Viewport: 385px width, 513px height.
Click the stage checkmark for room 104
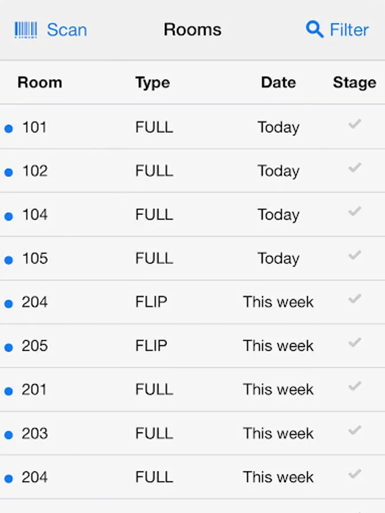pyautogui.click(x=355, y=211)
